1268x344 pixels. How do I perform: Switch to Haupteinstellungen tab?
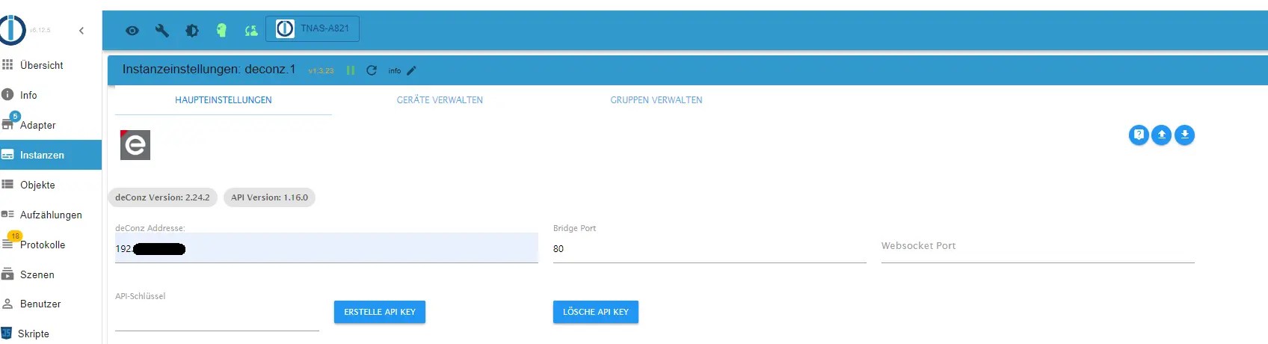point(224,100)
